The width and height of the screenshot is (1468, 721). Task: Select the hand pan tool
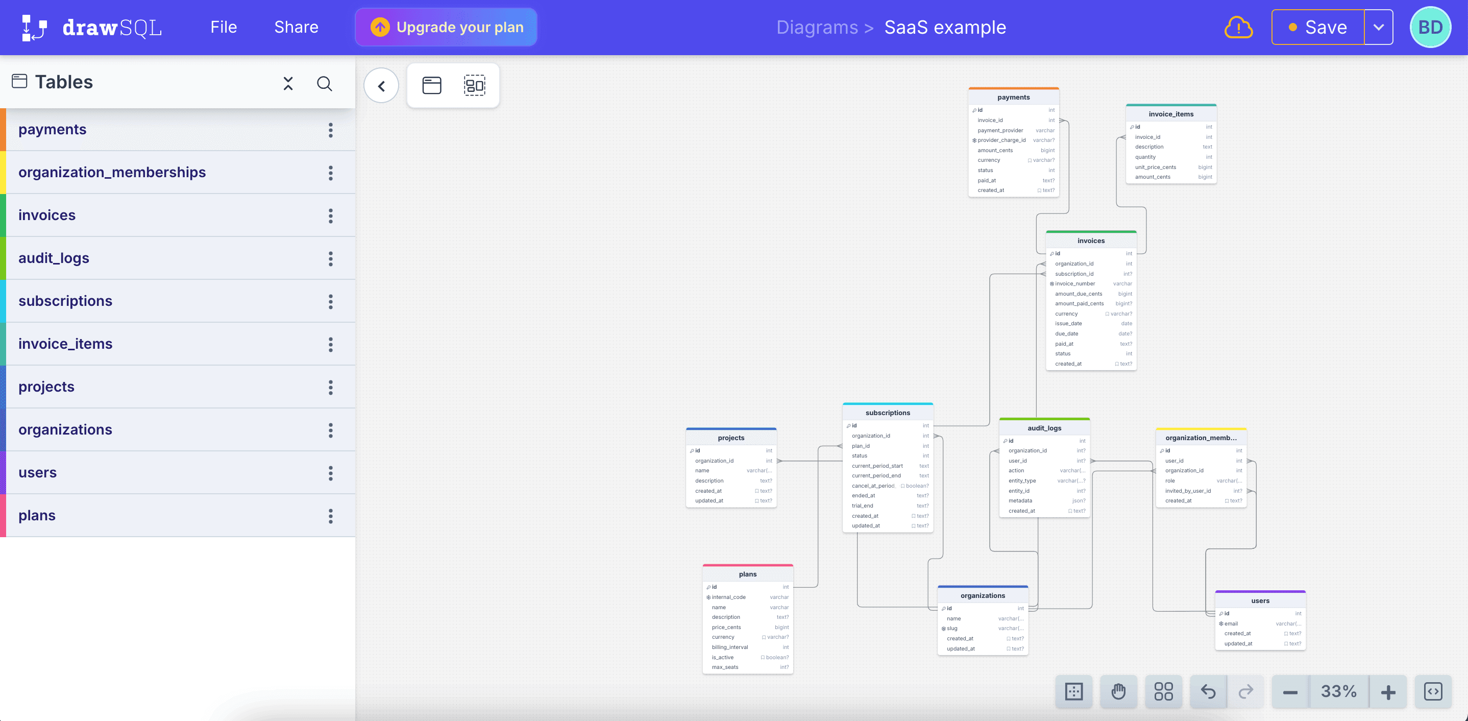click(x=1118, y=691)
